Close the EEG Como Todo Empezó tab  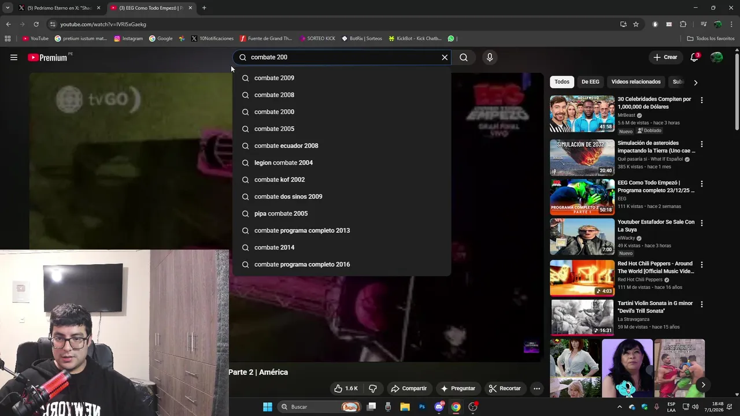click(x=190, y=8)
